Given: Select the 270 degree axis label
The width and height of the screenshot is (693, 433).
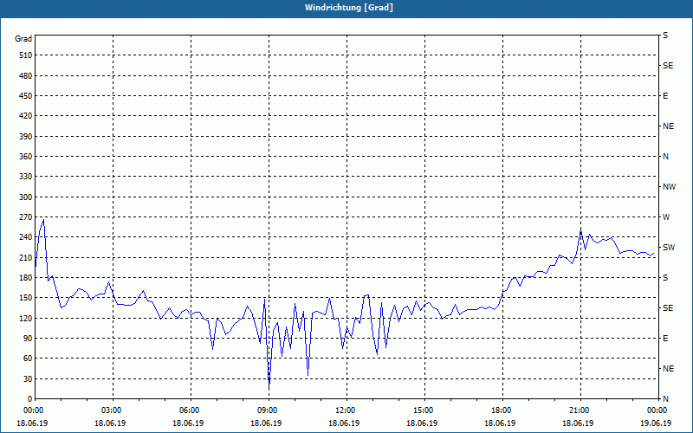Looking at the screenshot, I should (26, 217).
